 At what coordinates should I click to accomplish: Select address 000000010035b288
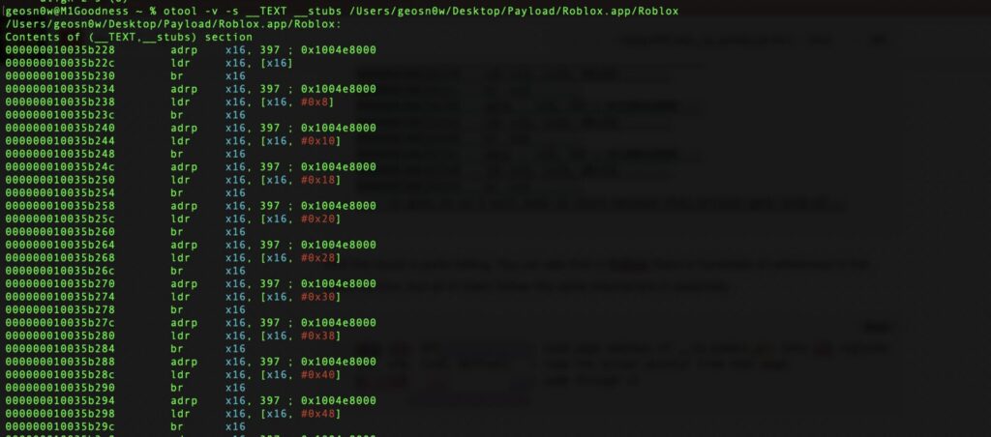point(61,362)
